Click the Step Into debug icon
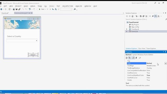167x94 pixels. pyautogui.click(x=53, y=9)
